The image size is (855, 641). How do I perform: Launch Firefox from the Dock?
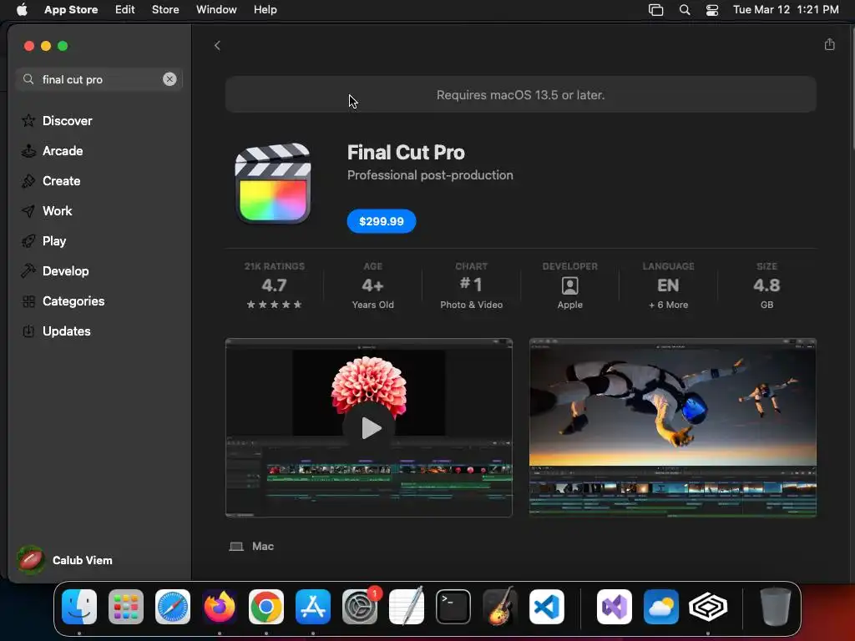click(x=220, y=607)
